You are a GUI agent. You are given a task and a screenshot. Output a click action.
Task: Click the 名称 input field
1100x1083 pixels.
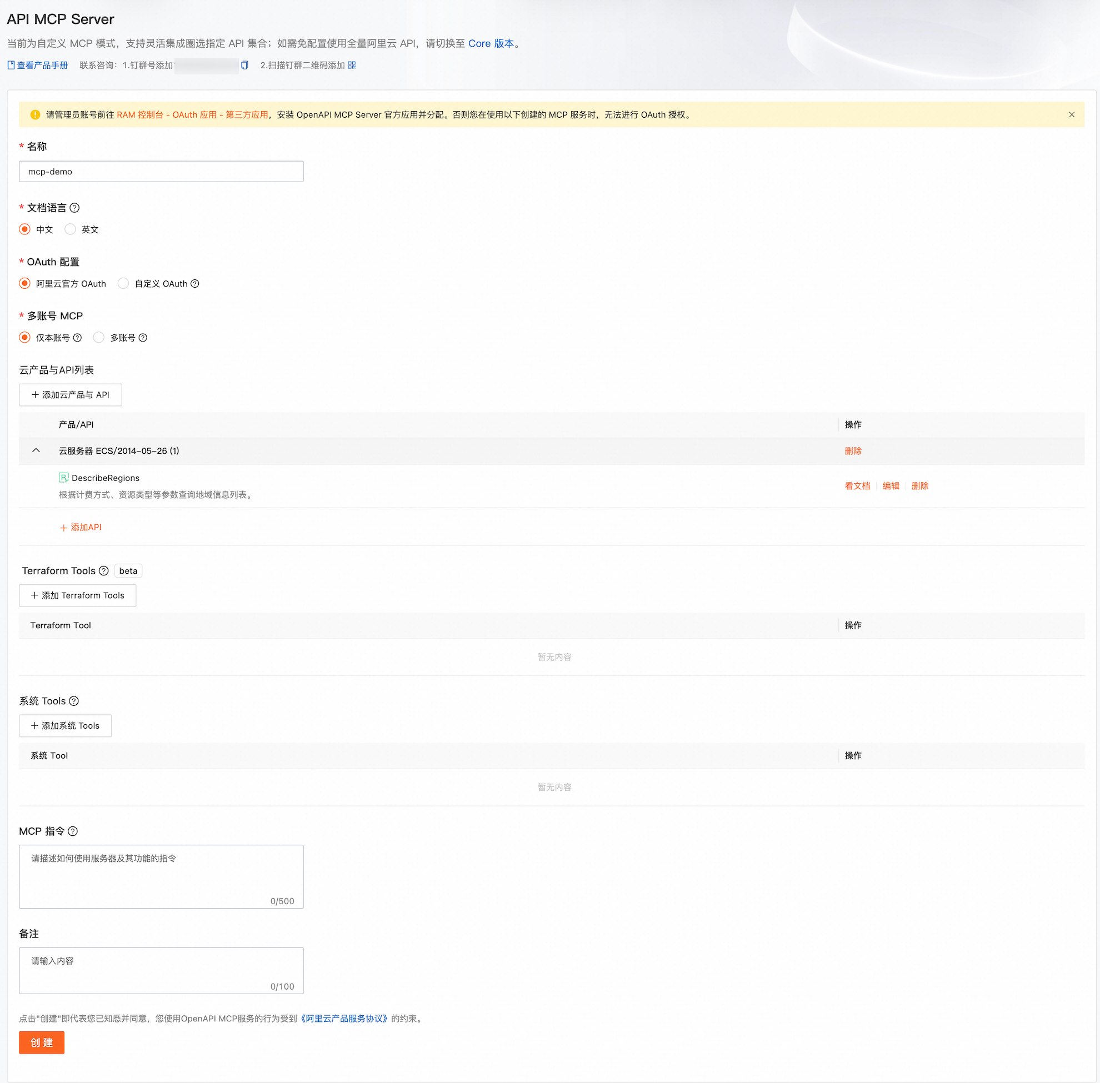161,171
